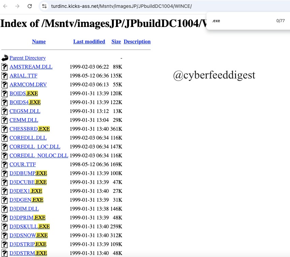Click the file icon beside ARMCOM.DRV
Viewport: 290px width, 257px height.
(4, 85)
